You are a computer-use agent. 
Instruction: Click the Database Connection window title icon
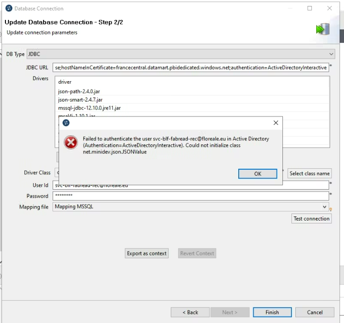9,8
